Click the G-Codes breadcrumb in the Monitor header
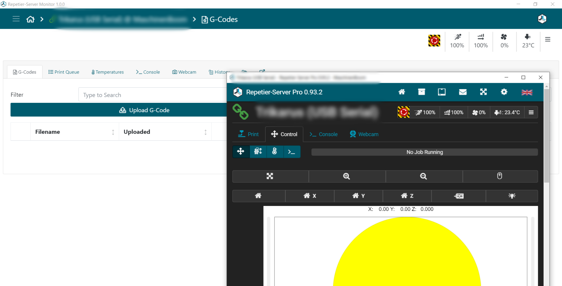 click(x=220, y=19)
